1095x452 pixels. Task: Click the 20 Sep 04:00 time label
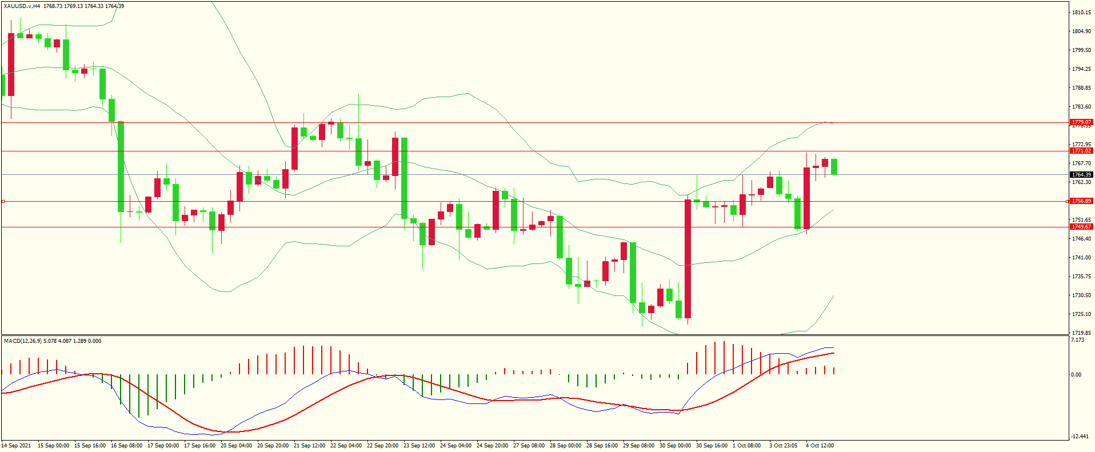[x=236, y=446]
